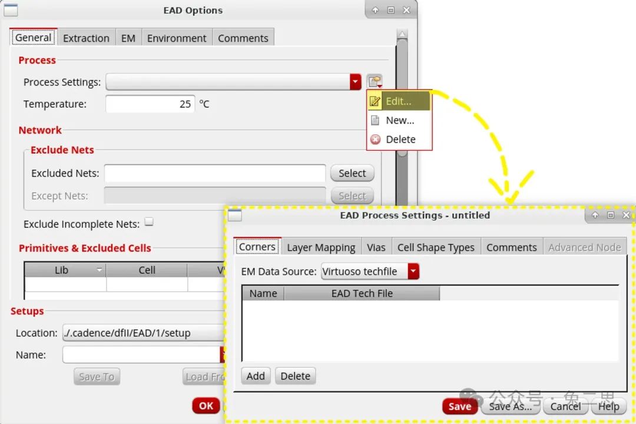This screenshot has width=636, height=424.
Task: Expand the Process Settings dropdown
Action: 355,82
